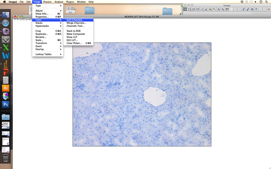This screenshot has width=271, height=169.
Task: Open the Color Picker menu item
Action: pos(74,43)
